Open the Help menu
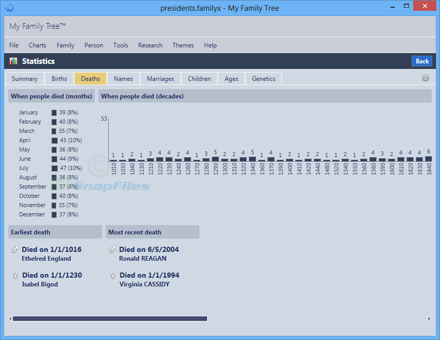This screenshot has width=440, height=340. (210, 45)
